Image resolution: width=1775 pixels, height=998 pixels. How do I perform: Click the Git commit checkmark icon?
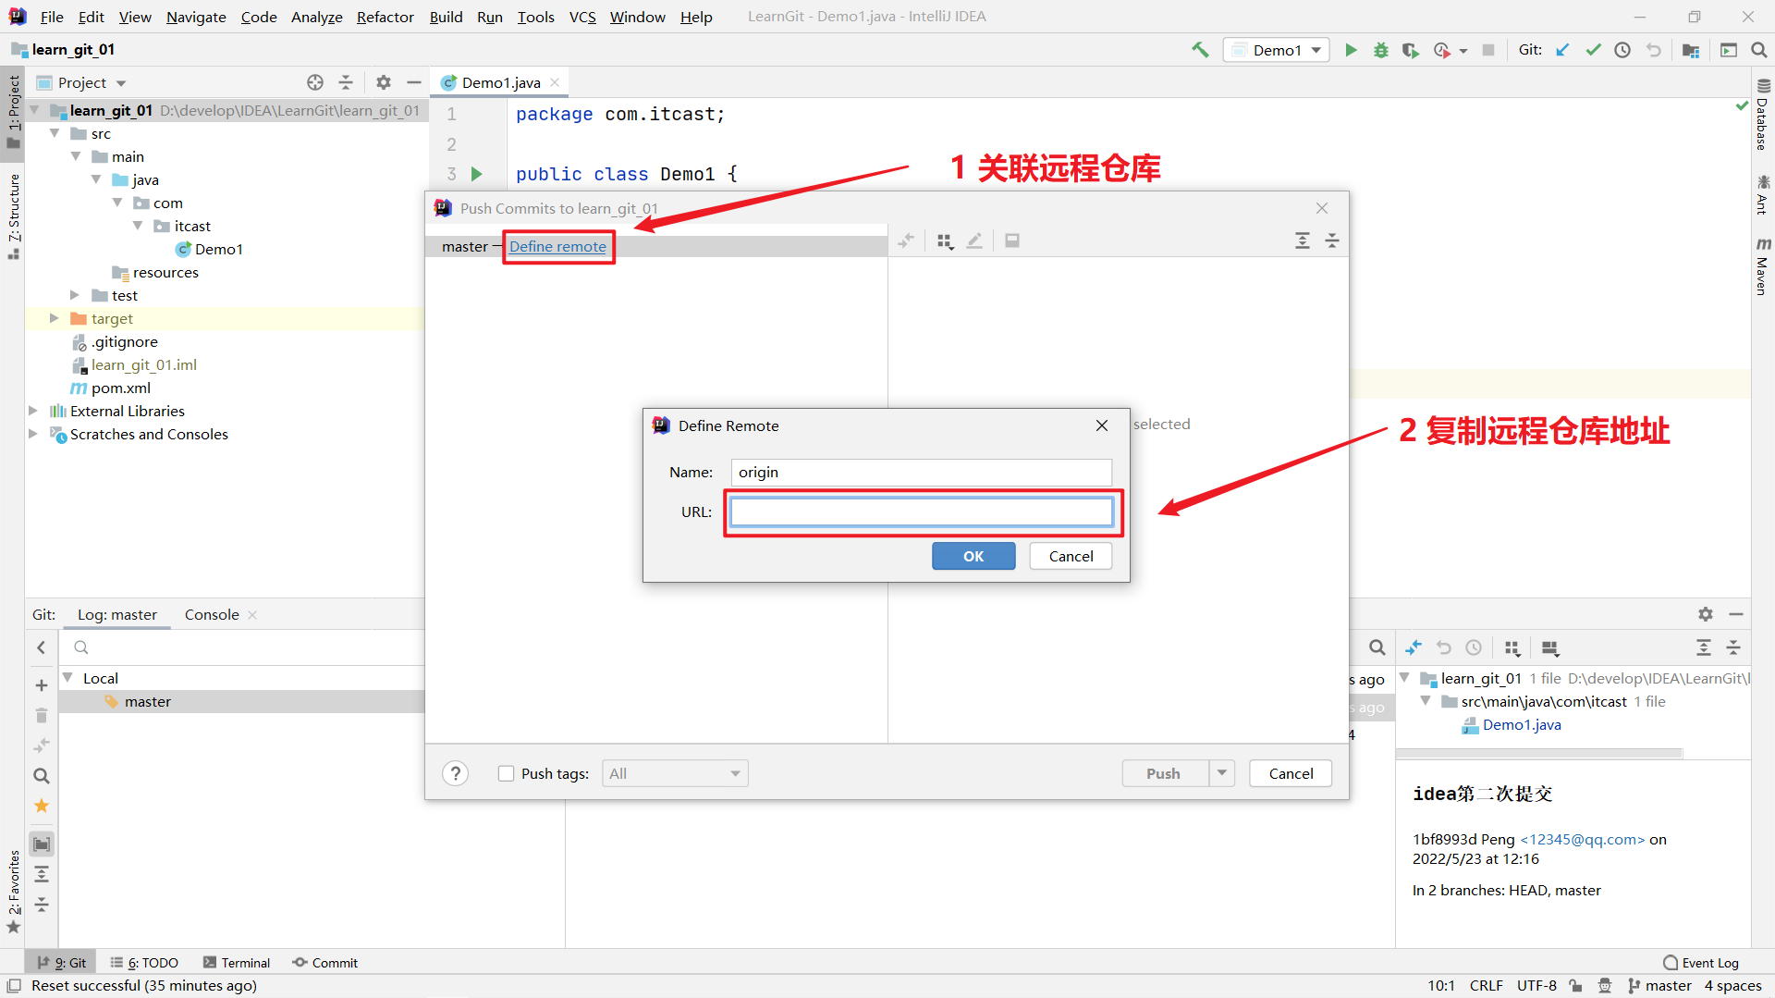(1593, 50)
